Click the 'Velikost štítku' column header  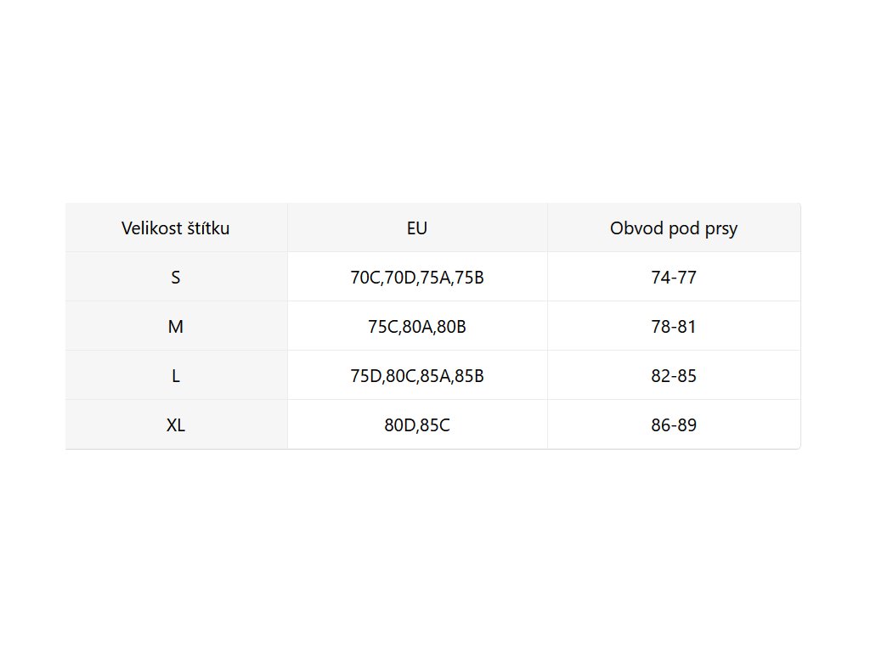tap(176, 228)
